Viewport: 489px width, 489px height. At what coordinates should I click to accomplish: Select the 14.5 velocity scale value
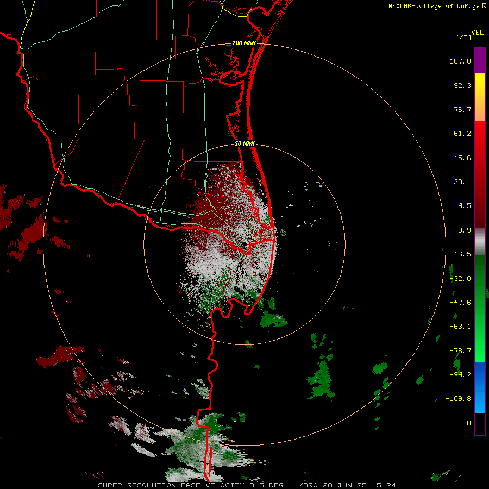[462, 206]
